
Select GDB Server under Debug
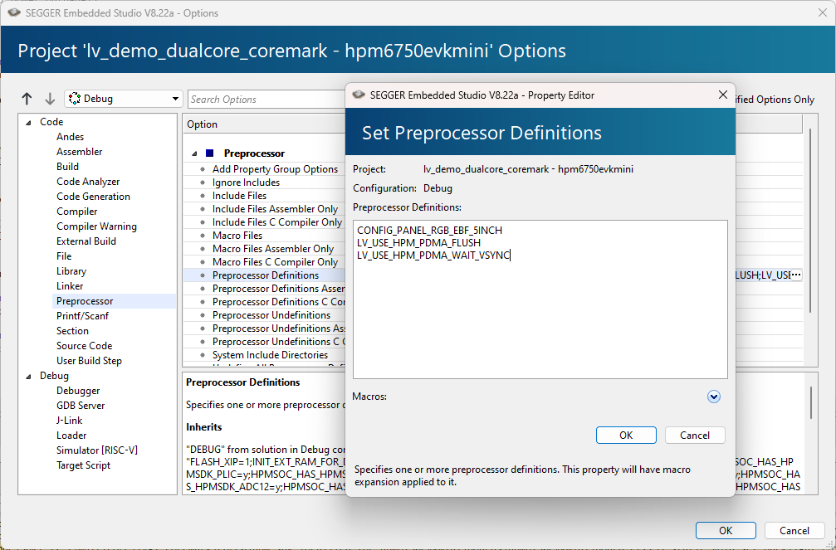(81, 406)
